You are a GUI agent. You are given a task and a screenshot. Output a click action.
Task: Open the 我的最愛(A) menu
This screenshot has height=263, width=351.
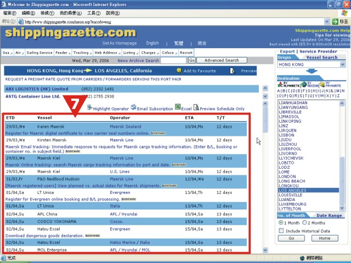(71, 13)
